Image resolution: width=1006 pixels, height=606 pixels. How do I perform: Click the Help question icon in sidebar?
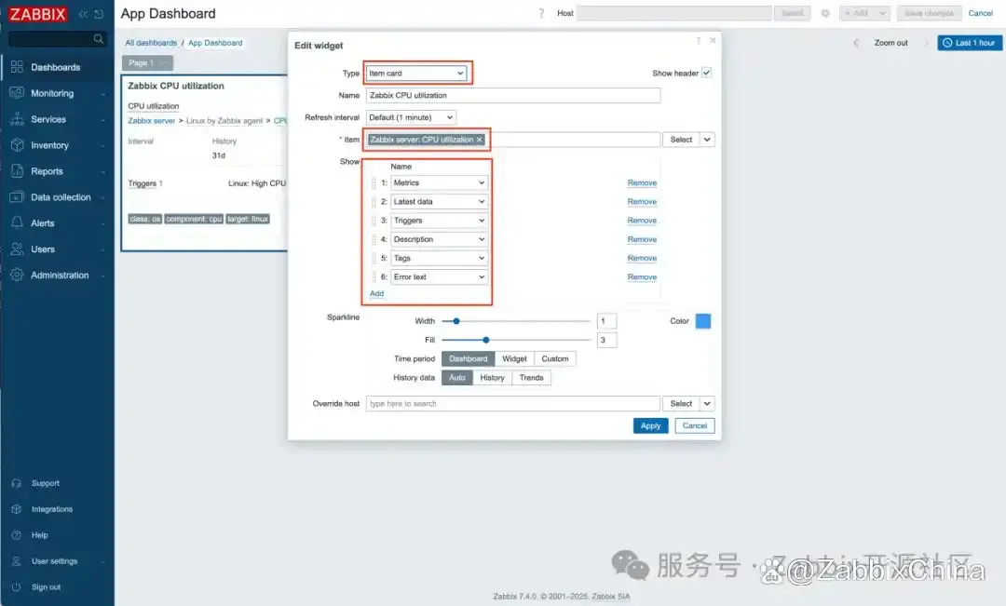pos(17,535)
